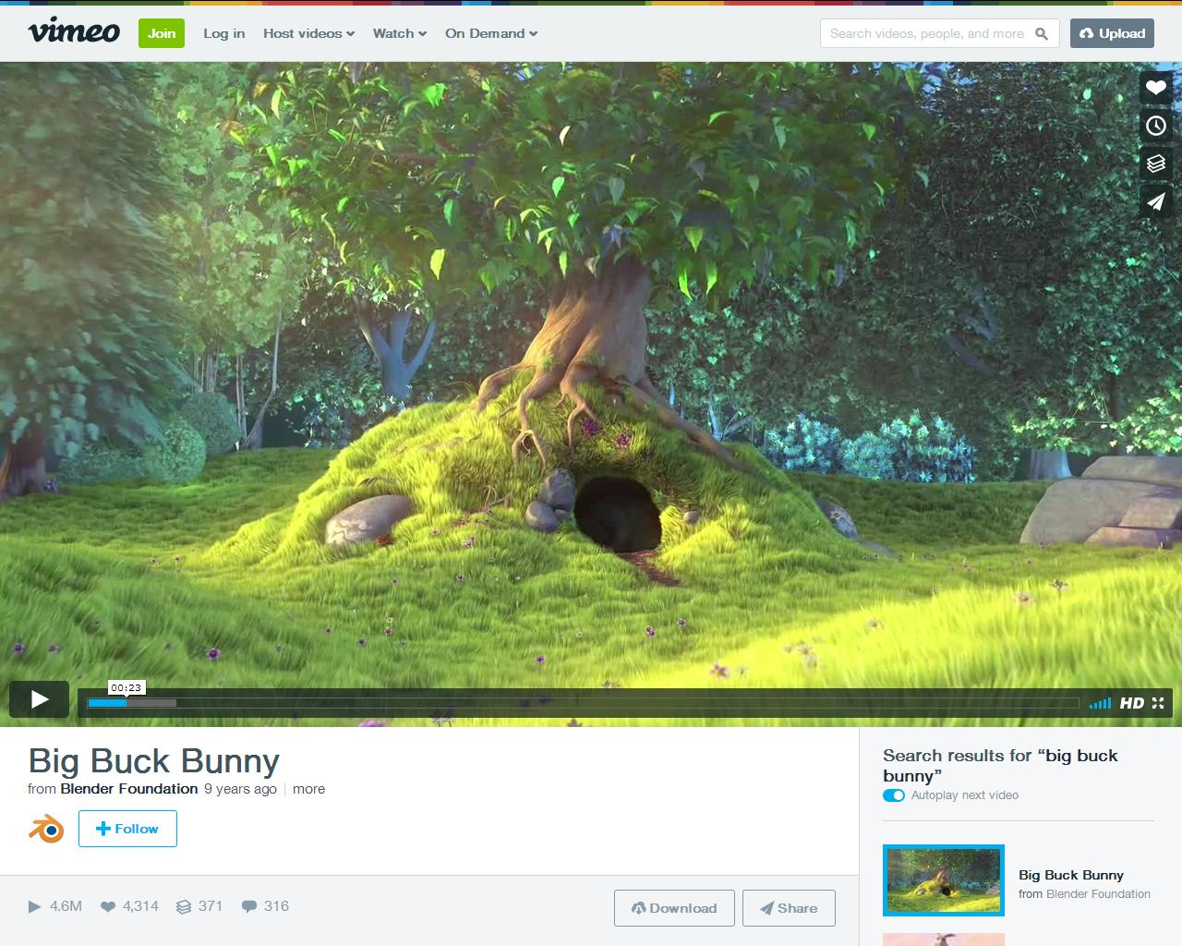Click the Share button below video
Screen dimensions: 1182x946
coord(789,908)
